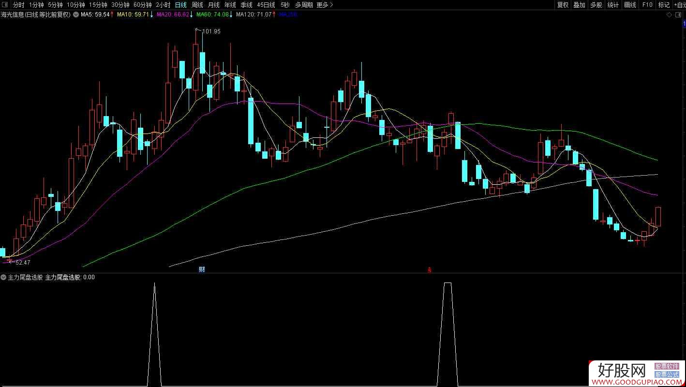The image size is (686, 387).
Task: Click the diamond icon at chart top-right
Action: [x=669, y=15]
